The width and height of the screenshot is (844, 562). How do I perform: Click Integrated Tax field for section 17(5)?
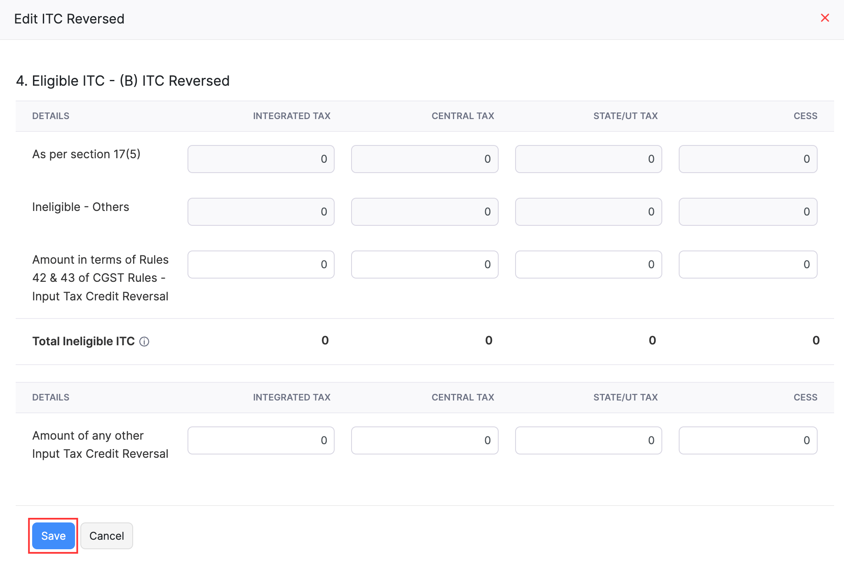pyautogui.click(x=261, y=159)
